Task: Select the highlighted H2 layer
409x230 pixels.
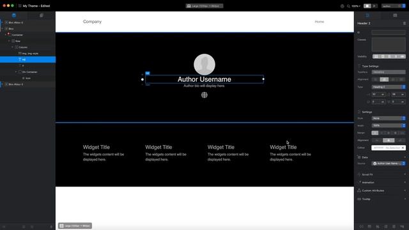Action: [x=27, y=59]
